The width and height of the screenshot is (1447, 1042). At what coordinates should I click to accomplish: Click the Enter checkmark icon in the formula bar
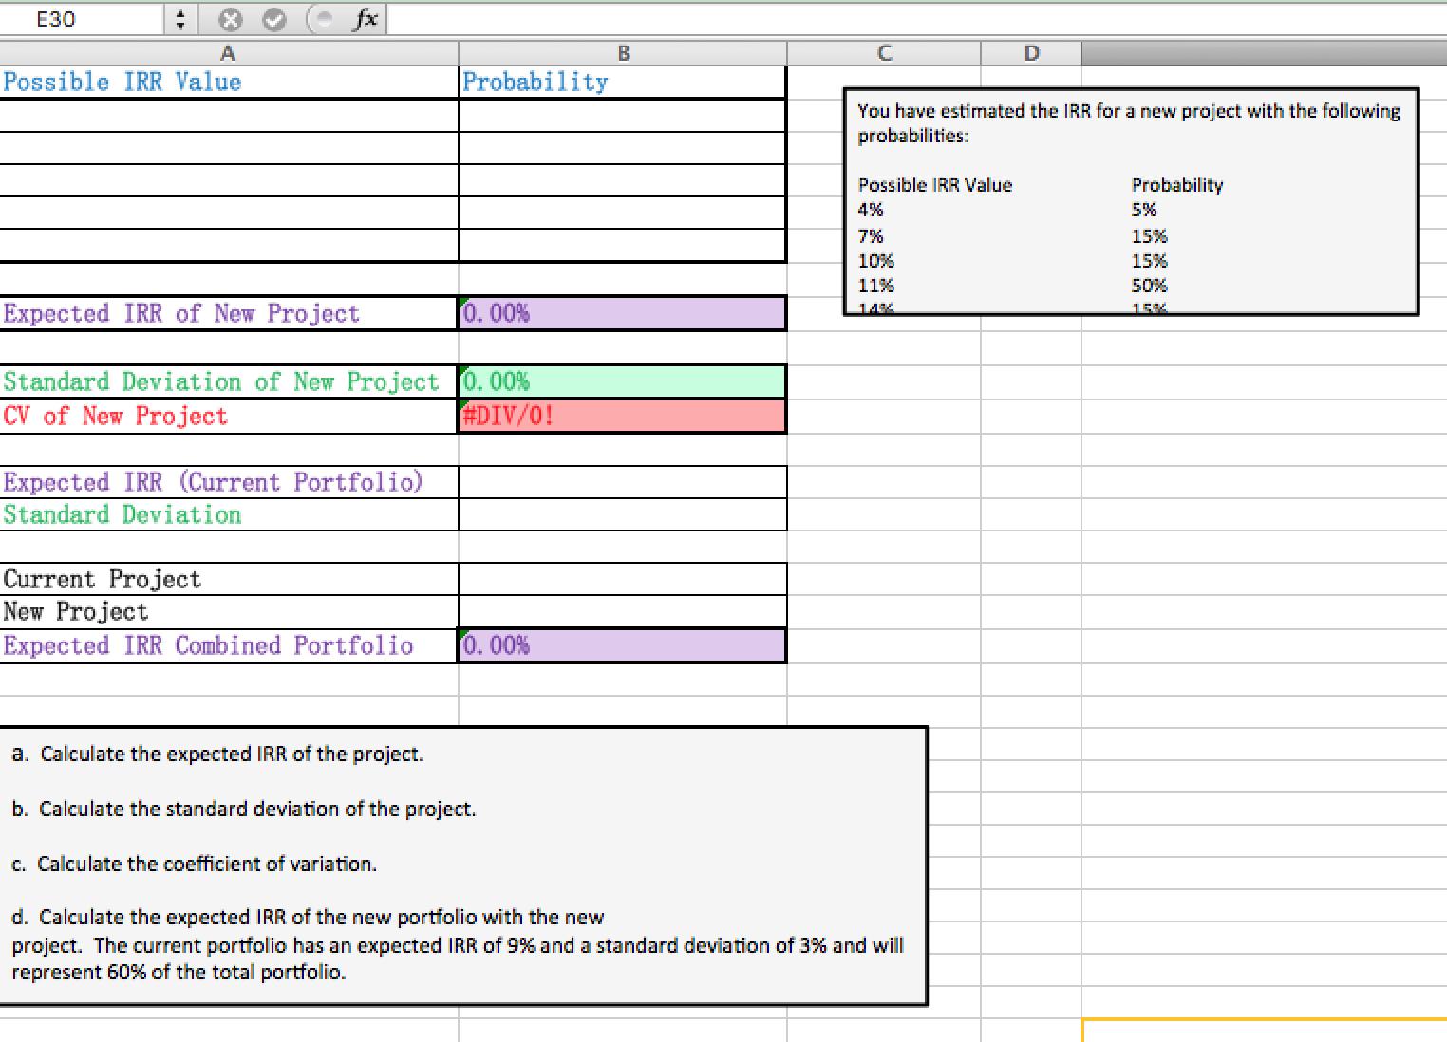click(274, 18)
